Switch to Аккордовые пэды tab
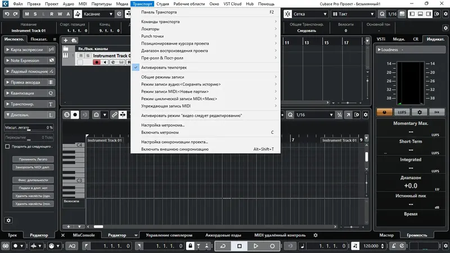The height and width of the screenshot is (253, 450). (223, 235)
